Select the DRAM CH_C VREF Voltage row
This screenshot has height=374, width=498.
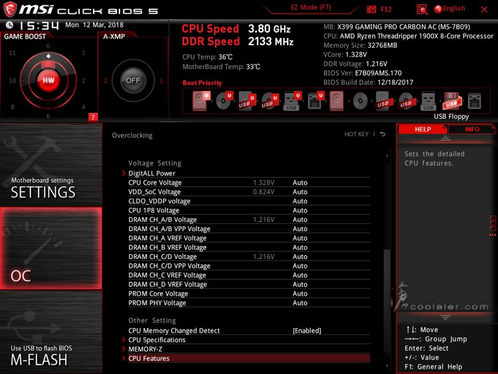tap(249, 275)
